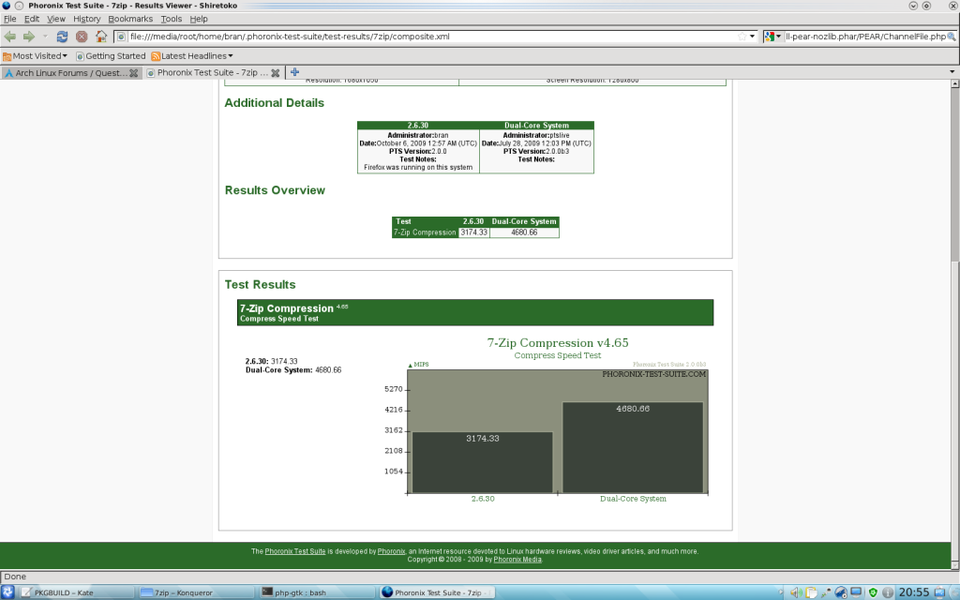This screenshot has width=960, height=600.
Task: Expand the Latest Headlines feed menu
Action: tap(192, 55)
